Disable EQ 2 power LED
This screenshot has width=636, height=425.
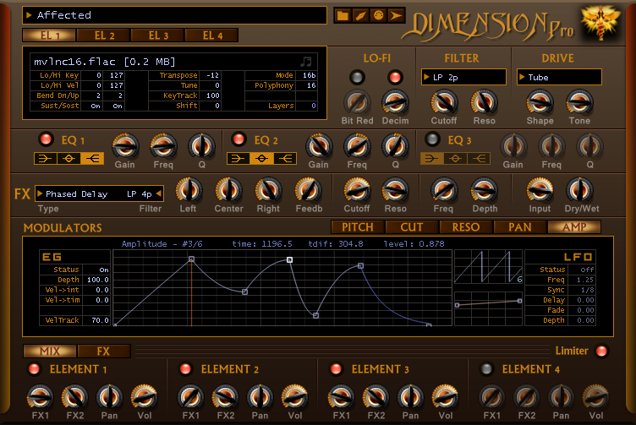[238, 139]
